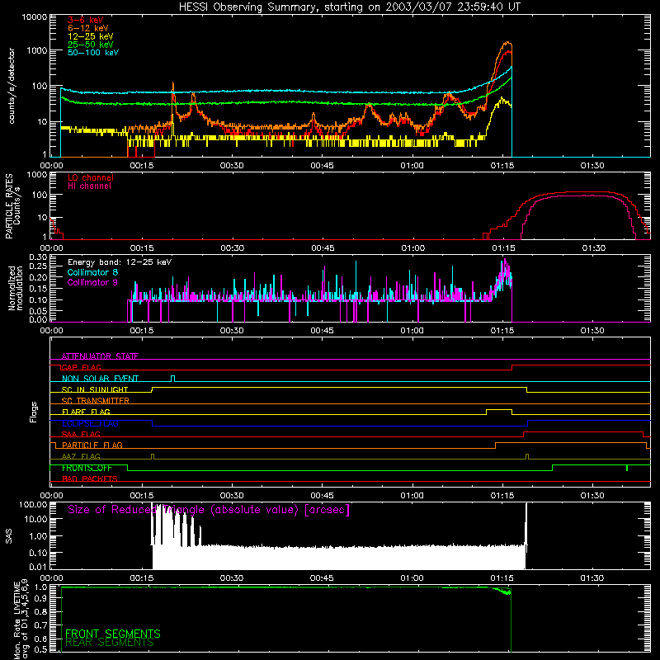Viewport: 660px width, 660px height.
Task: Select the PARTICLE FLAG label
Action: coord(92,445)
